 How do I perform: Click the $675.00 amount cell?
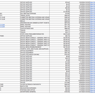[60, 23]
